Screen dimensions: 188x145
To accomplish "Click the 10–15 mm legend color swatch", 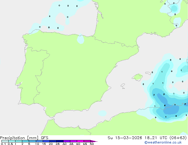I will [x=39, y=141].
